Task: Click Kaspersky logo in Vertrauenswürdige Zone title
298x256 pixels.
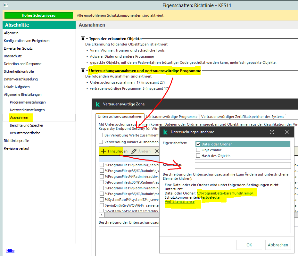Action: 98,104
